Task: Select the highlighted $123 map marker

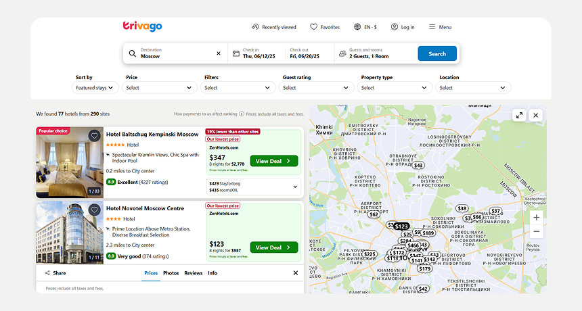Action: [401, 226]
